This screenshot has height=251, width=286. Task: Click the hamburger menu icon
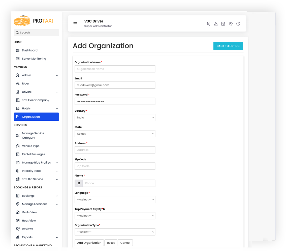coord(75,23)
